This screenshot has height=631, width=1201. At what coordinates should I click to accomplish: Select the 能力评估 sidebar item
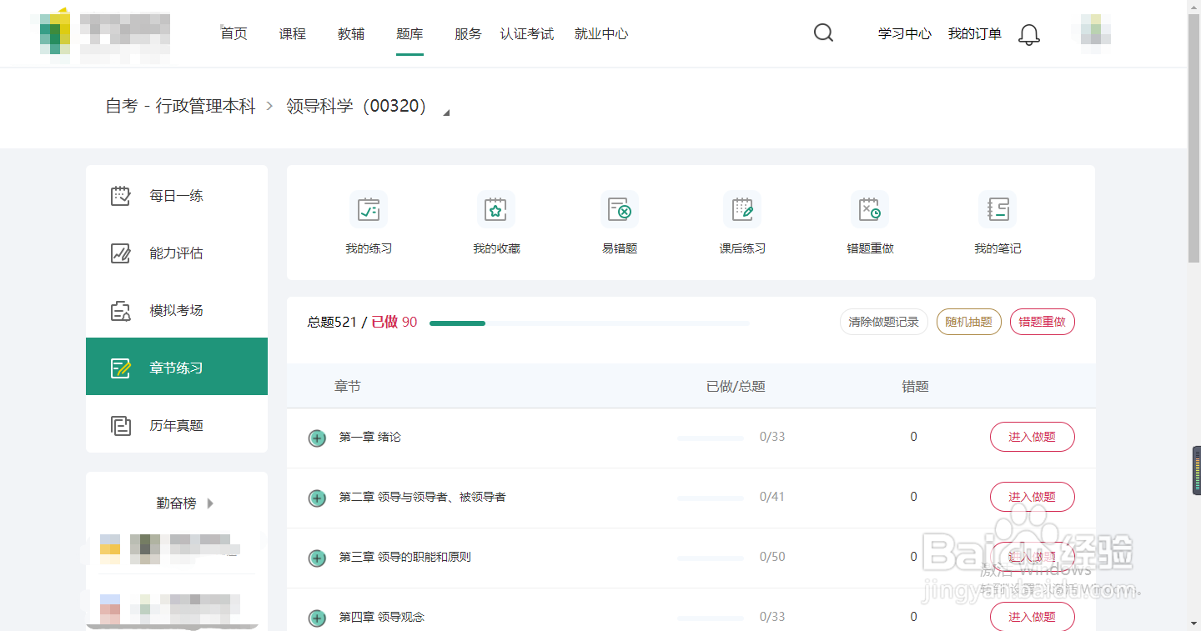pos(177,253)
